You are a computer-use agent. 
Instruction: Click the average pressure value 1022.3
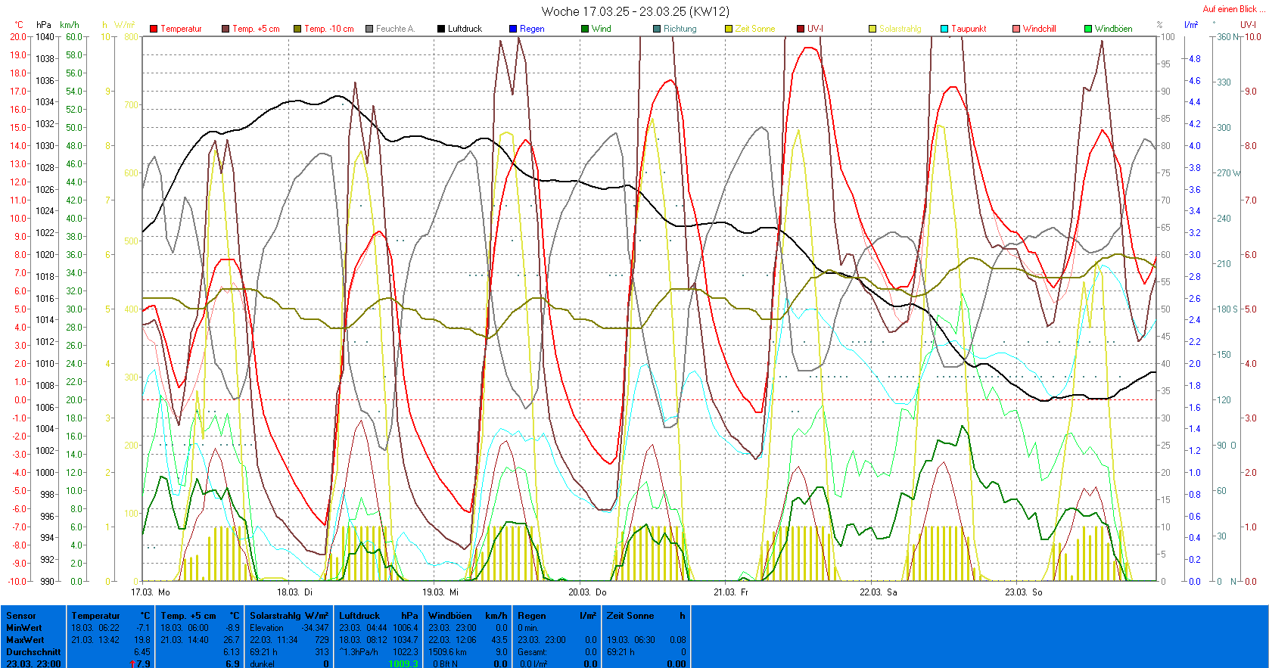[405, 652]
